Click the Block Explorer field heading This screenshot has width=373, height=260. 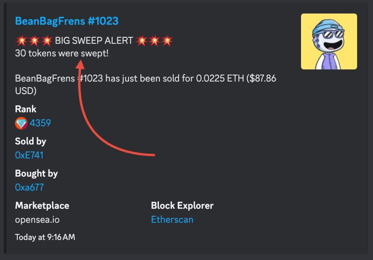[x=182, y=205]
